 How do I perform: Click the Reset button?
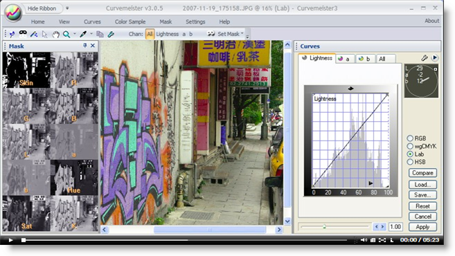pos(422,206)
